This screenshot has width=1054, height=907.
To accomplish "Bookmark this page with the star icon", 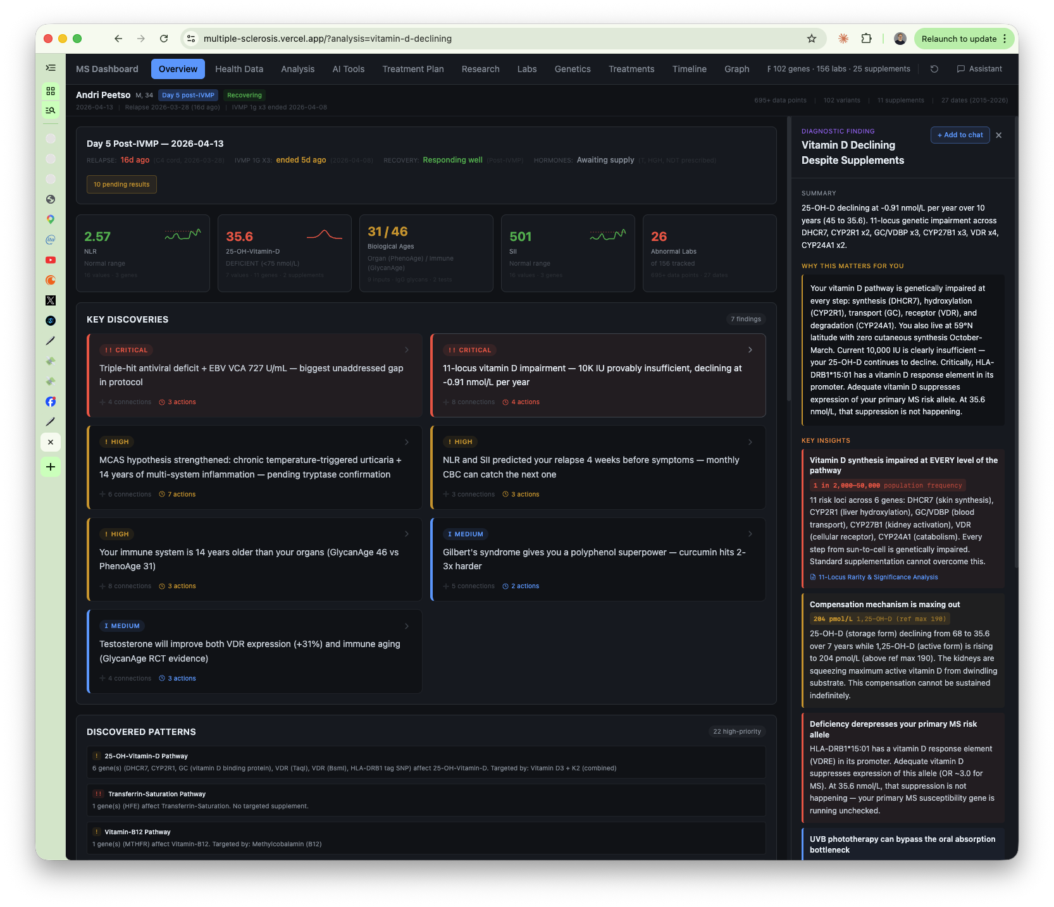I will pos(812,39).
